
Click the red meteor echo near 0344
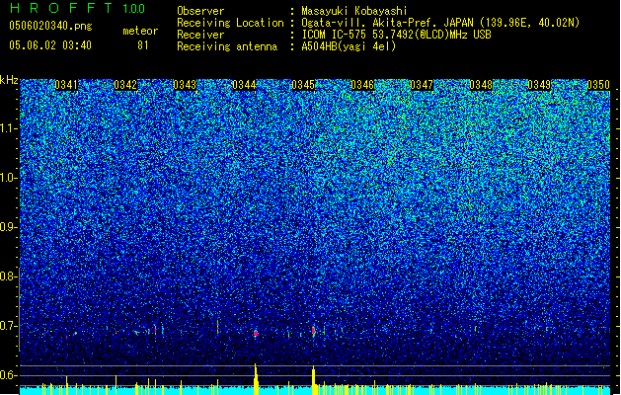256,334
